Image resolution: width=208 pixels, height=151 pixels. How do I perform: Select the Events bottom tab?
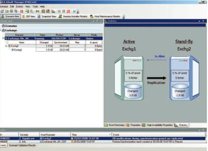tap(3, 145)
